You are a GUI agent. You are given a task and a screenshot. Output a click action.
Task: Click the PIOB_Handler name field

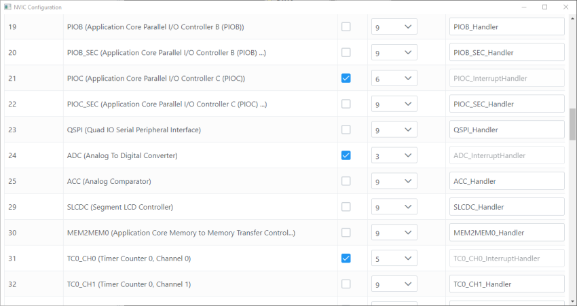506,27
